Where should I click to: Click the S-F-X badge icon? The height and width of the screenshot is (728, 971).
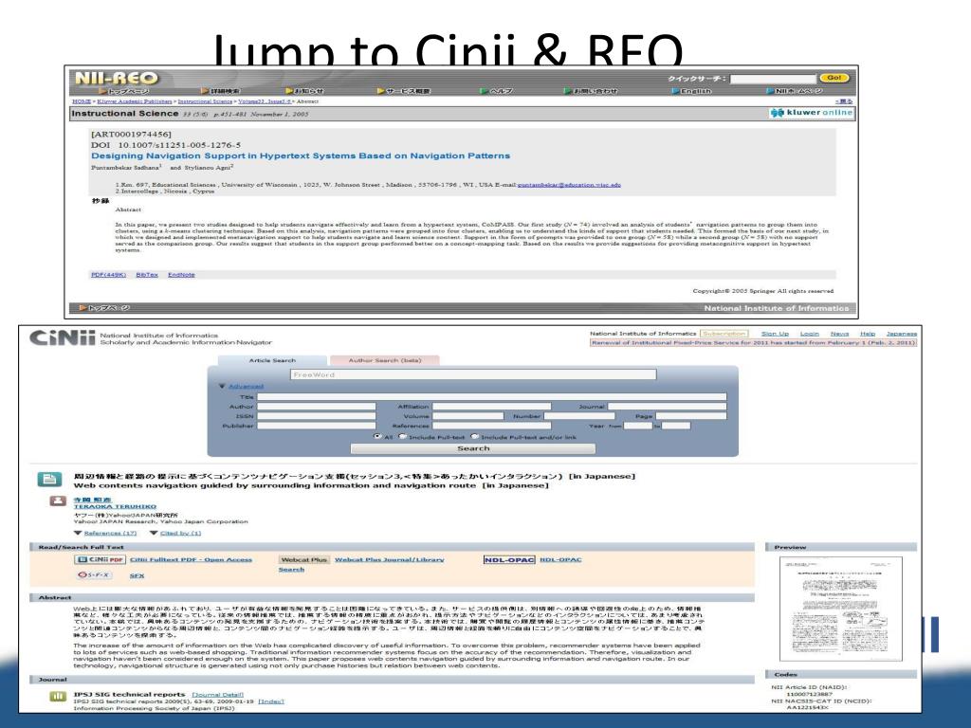point(94,575)
